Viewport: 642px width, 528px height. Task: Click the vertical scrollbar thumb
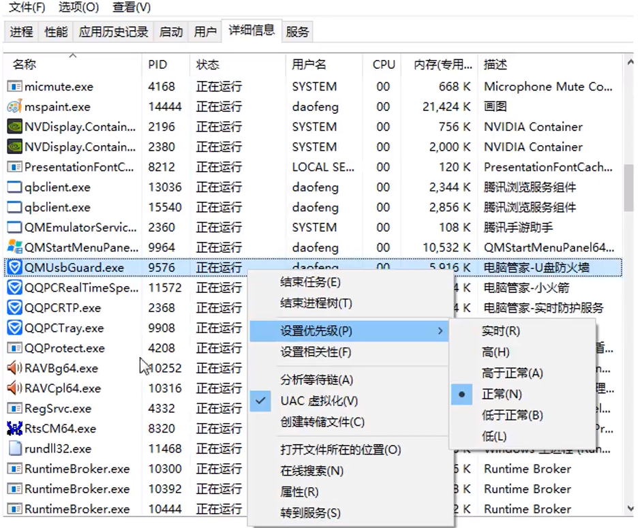(629, 188)
